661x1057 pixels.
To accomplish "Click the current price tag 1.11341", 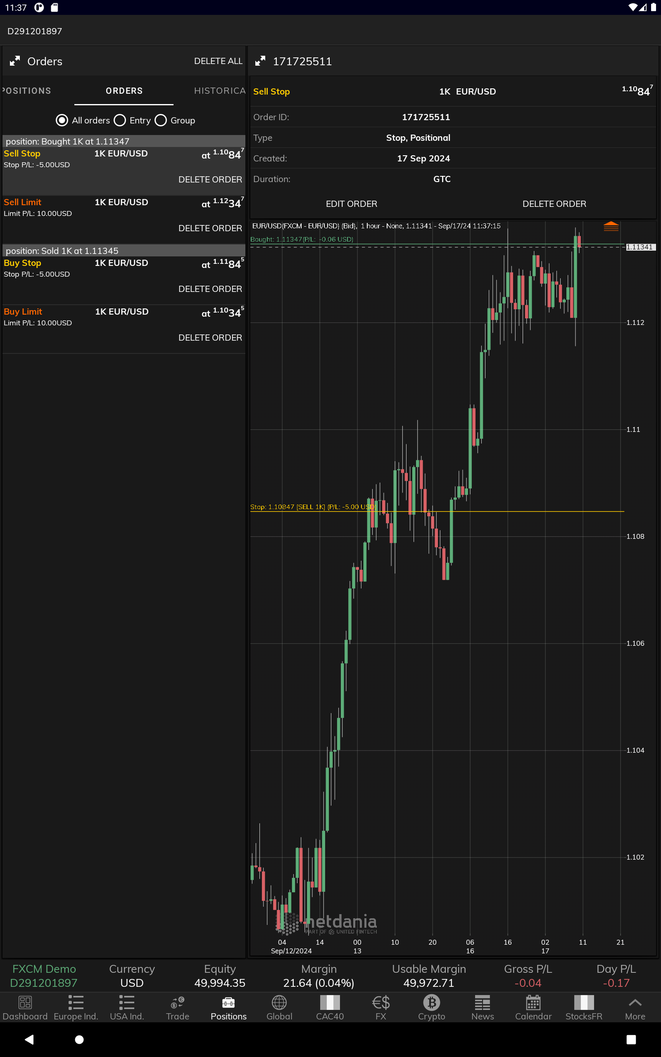I will coord(640,247).
